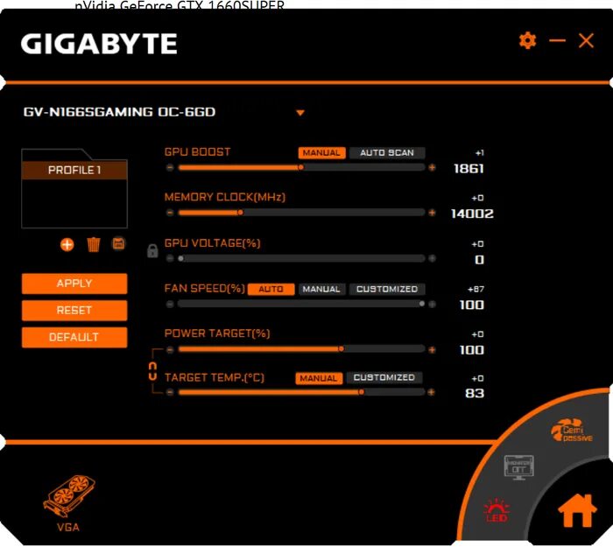Increase Memory Clock with plus icon
The height and width of the screenshot is (547, 613).
click(432, 213)
